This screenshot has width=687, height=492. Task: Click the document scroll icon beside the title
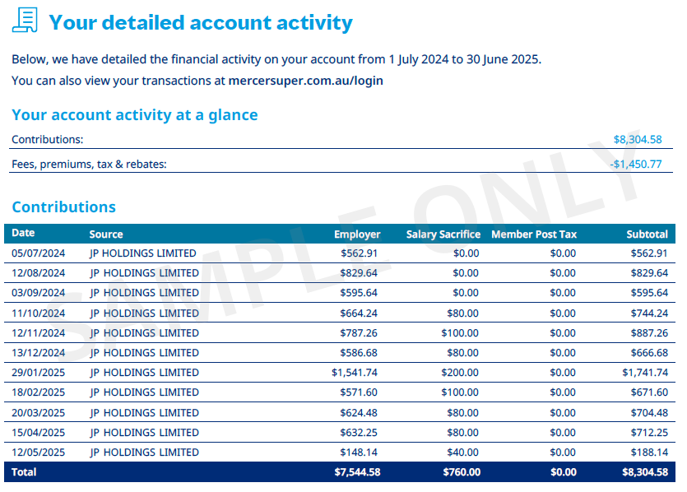pos(26,21)
